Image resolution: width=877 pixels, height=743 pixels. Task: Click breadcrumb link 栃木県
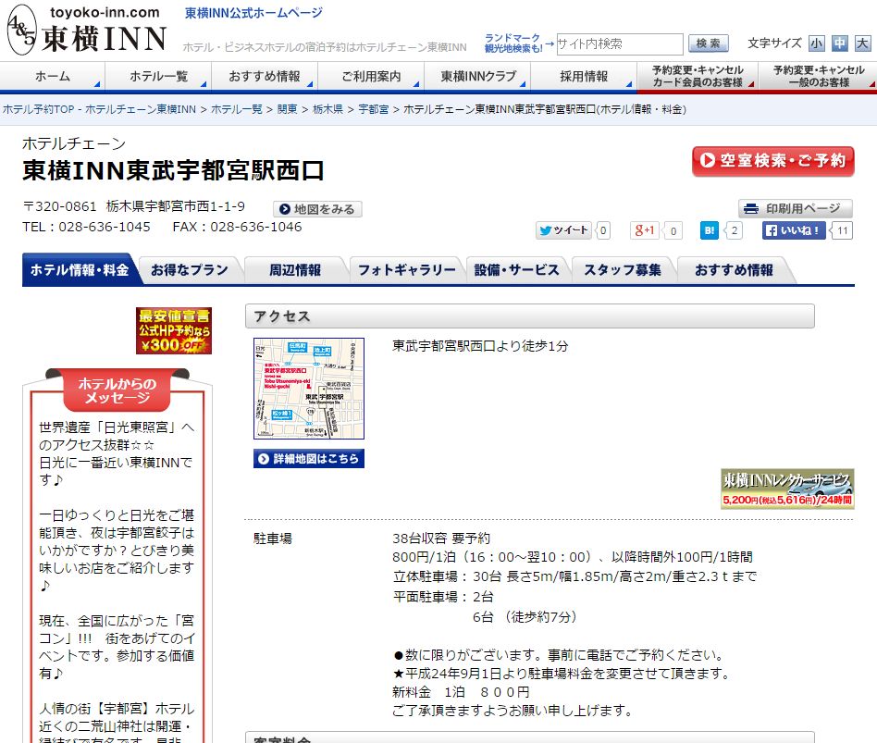tap(327, 109)
